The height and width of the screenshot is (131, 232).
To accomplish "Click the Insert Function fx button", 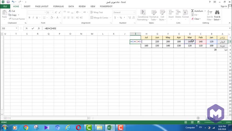I will [x=39, y=28].
